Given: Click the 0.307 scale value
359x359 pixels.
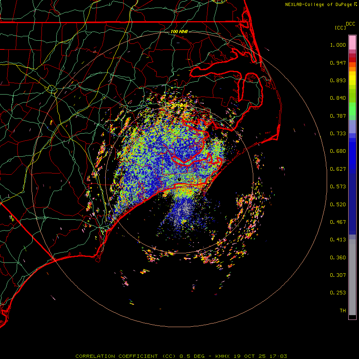Looking at the screenshot, I should click(338, 275).
